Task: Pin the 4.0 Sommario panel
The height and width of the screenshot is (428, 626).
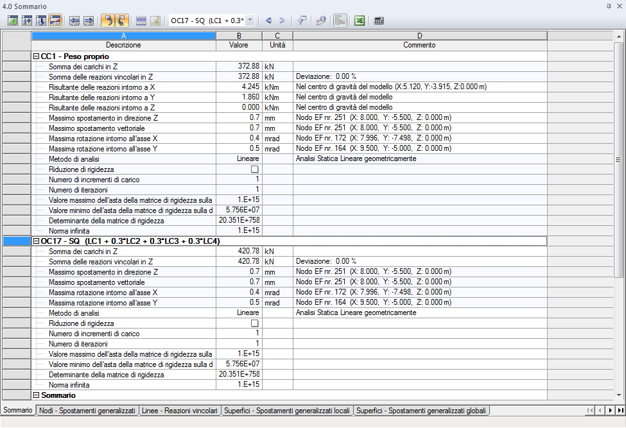Action: 609,6
